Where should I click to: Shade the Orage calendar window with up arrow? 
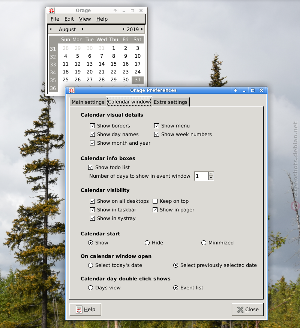[115, 10]
